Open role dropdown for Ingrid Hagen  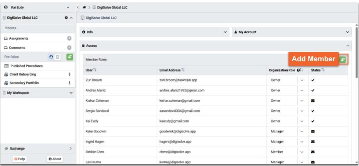(x=302, y=141)
